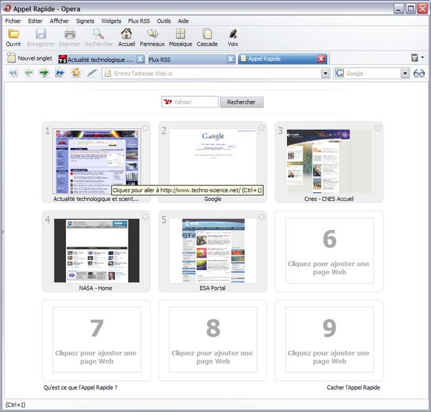The image size is (431, 412).
Task: Click the rewind double-arrow navigation icon
Action: (13, 73)
